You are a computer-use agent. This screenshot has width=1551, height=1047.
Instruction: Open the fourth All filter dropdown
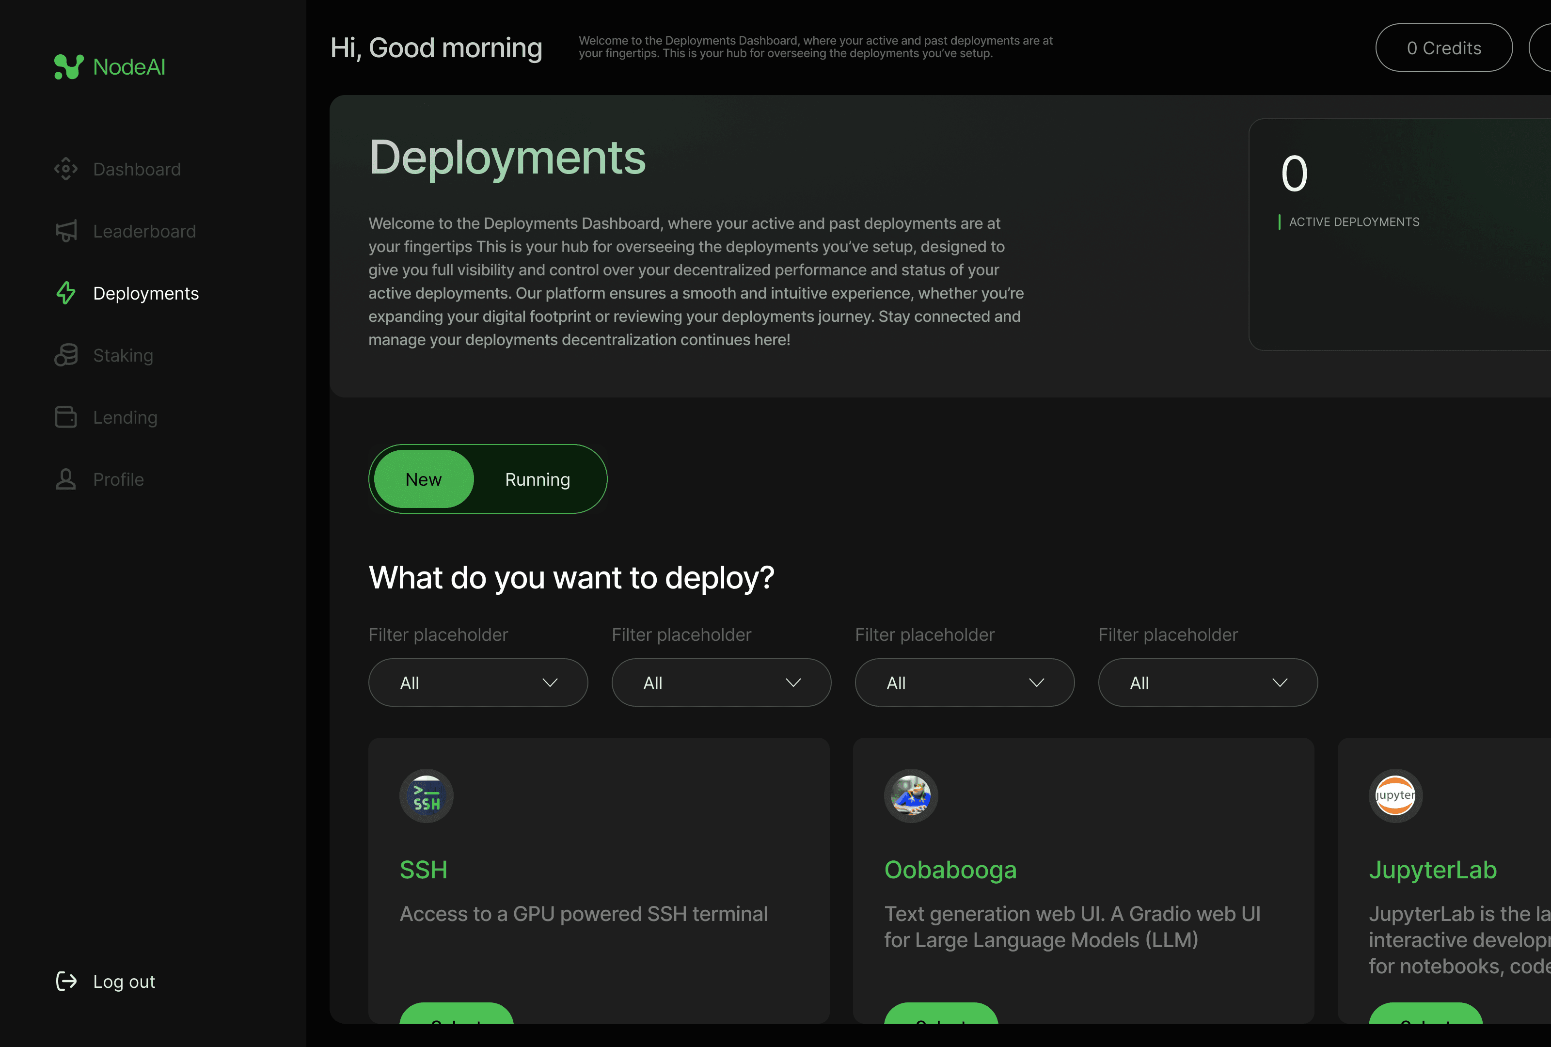point(1207,682)
